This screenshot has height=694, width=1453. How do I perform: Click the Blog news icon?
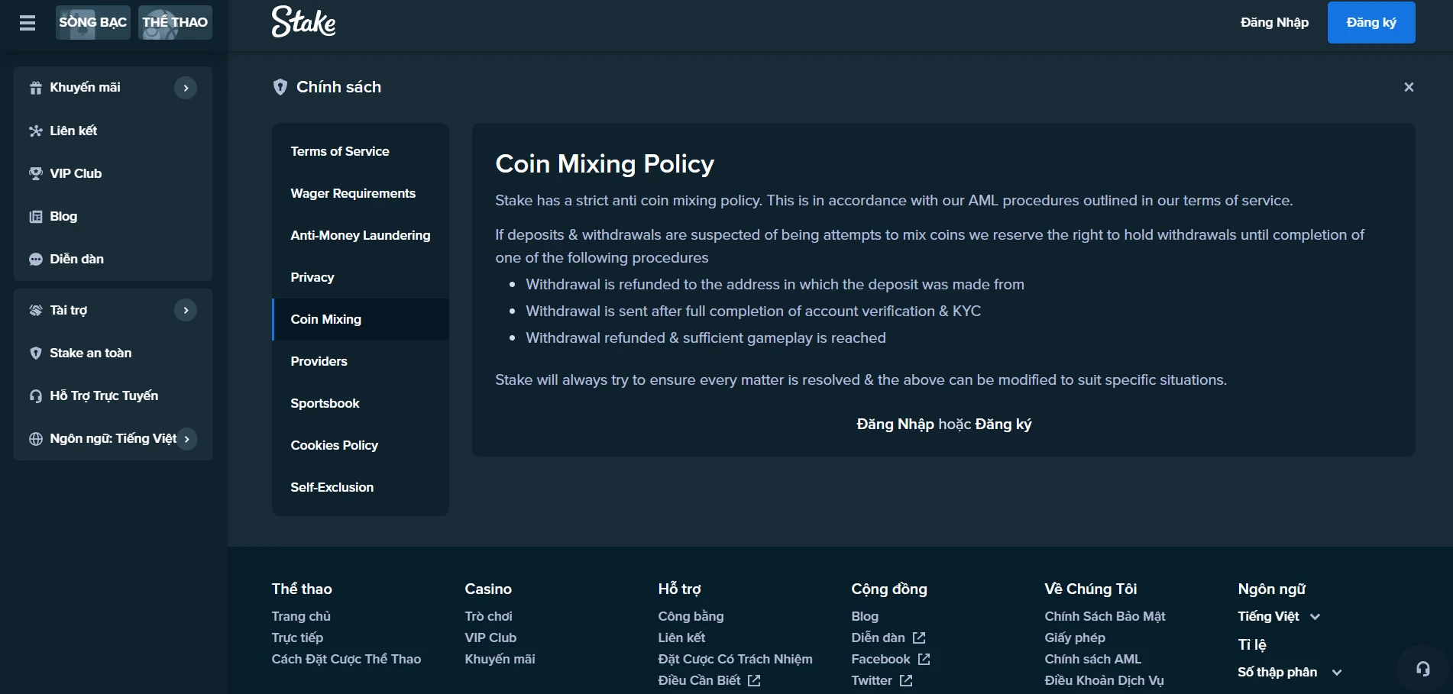coord(35,216)
